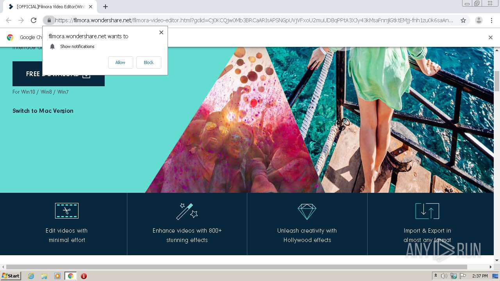This screenshot has width=500, height=281.
Task: Click the vertical scrollbar thumb
Action: point(497,81)
